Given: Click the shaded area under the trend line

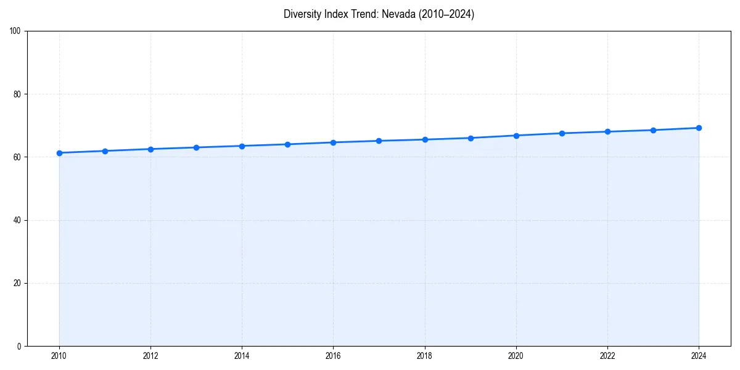Looking at the screenshot, I should coord(370,247).
